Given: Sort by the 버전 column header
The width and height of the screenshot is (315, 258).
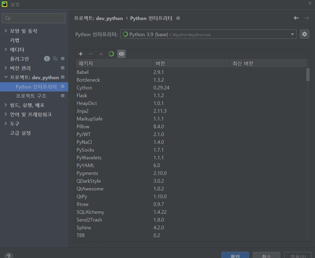Looking at the screenshot, I should point(191,63).
